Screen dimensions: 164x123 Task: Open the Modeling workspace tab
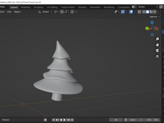pyautogui.click(x=26, y=7)
